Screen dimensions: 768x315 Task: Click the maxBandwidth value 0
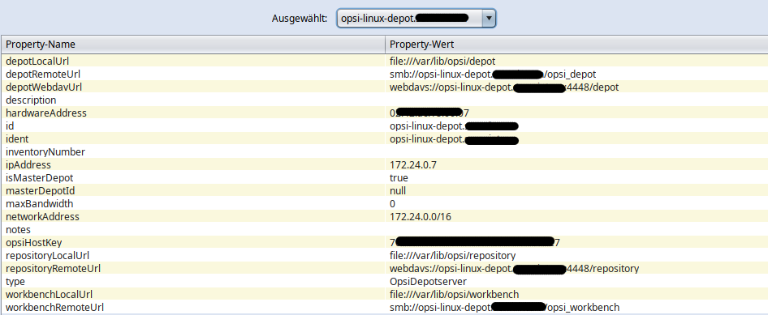(x=392, y=203)
